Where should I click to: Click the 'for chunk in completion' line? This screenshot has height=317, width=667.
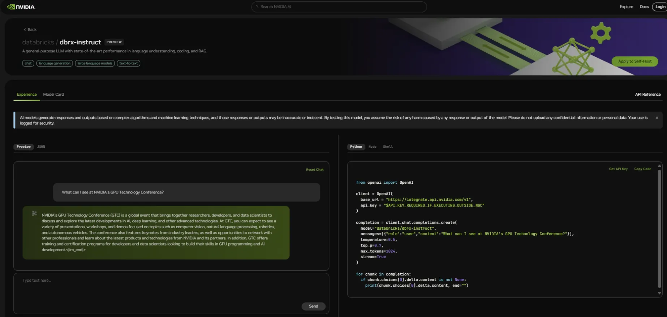383,274
